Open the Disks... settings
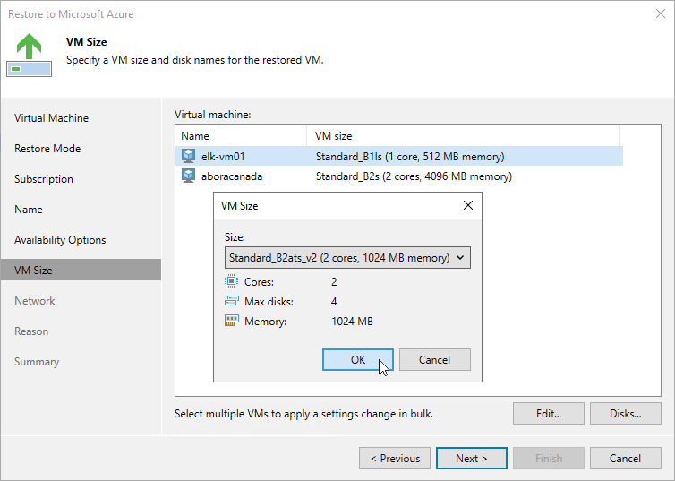The width and height of the screenshot is (675, 481). (x=626, y=414)
